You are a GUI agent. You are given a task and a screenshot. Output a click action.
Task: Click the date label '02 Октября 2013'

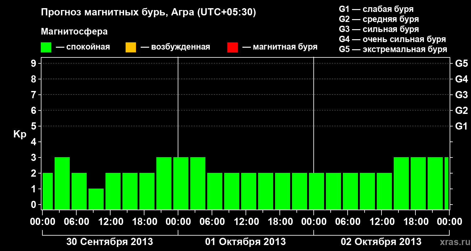(x=381, y=242)
